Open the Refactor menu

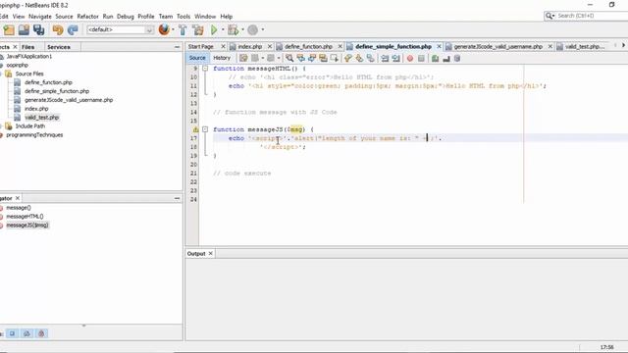tap(87, 17)
